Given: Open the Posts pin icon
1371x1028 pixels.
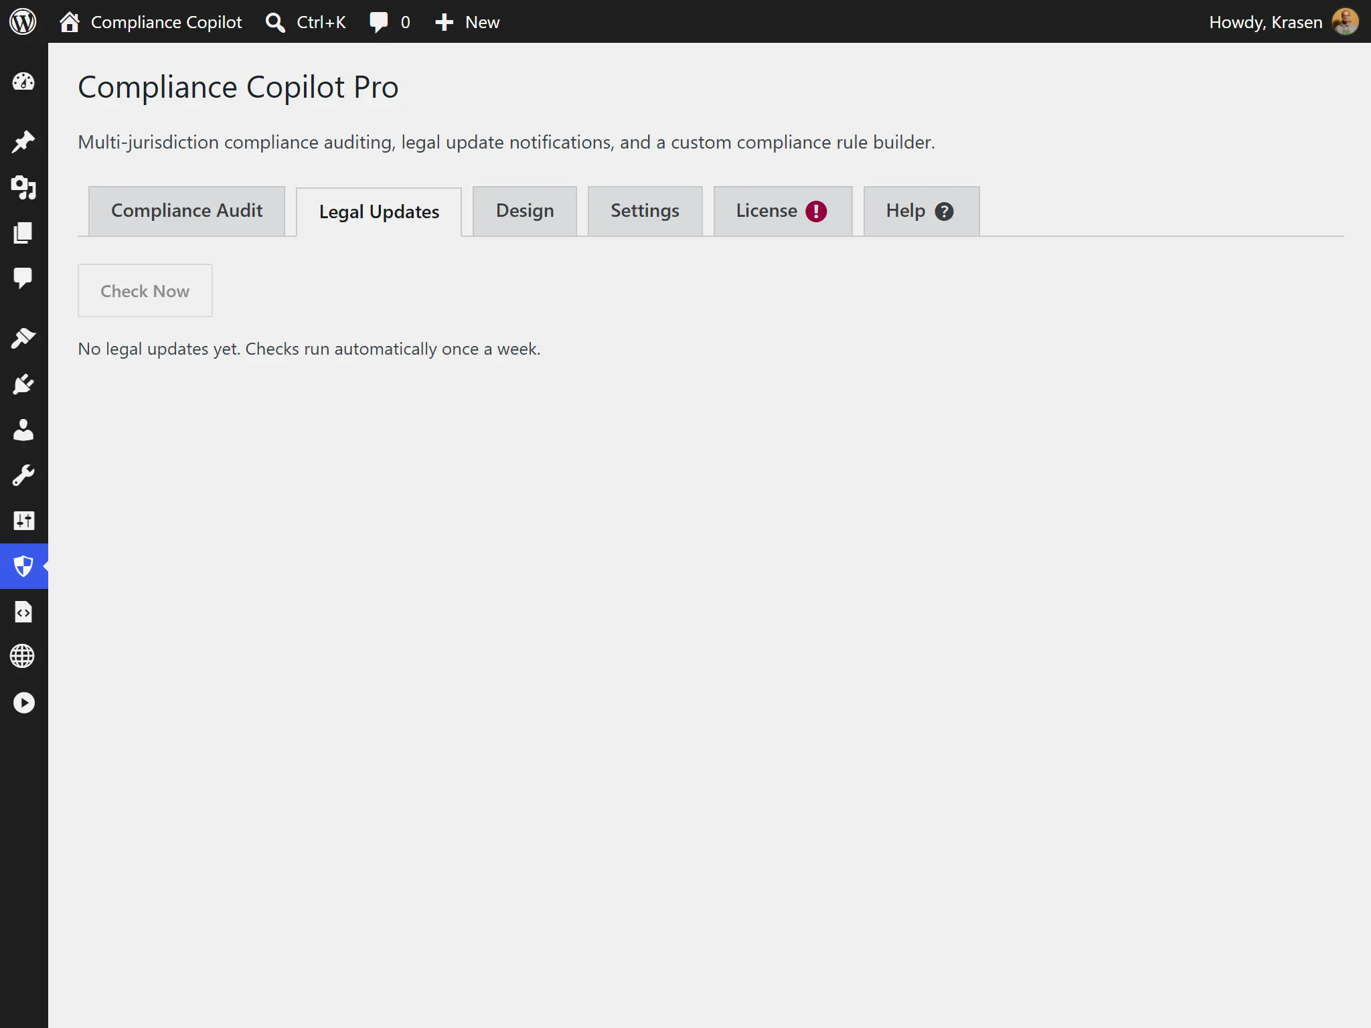Looking at the screenshot, I should pyautogui.click(x=23, y=141).
